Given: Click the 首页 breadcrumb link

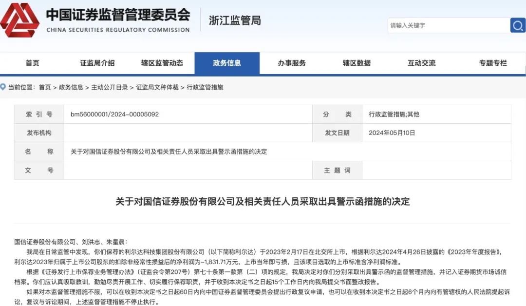Looking at the screenshot, I should [x=45, y=87].
